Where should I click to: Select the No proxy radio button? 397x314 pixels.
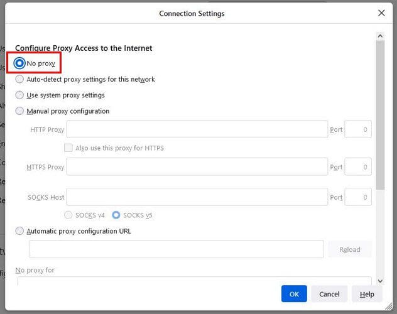[19, 63]
